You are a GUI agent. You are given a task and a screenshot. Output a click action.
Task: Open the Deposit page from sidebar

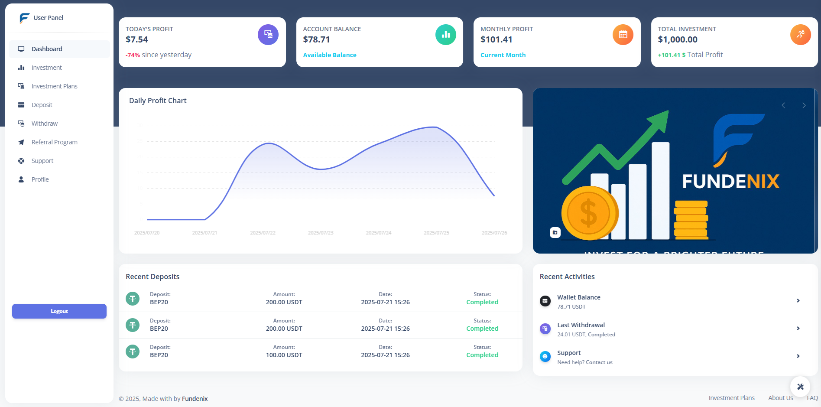point(59,105)
